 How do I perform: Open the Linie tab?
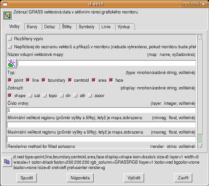tap(107, 27)
